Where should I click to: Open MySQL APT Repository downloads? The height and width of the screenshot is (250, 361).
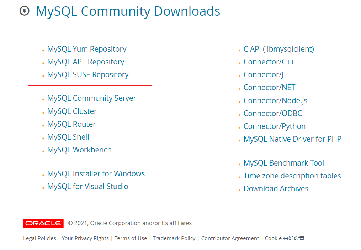click(x=85, y=62)
